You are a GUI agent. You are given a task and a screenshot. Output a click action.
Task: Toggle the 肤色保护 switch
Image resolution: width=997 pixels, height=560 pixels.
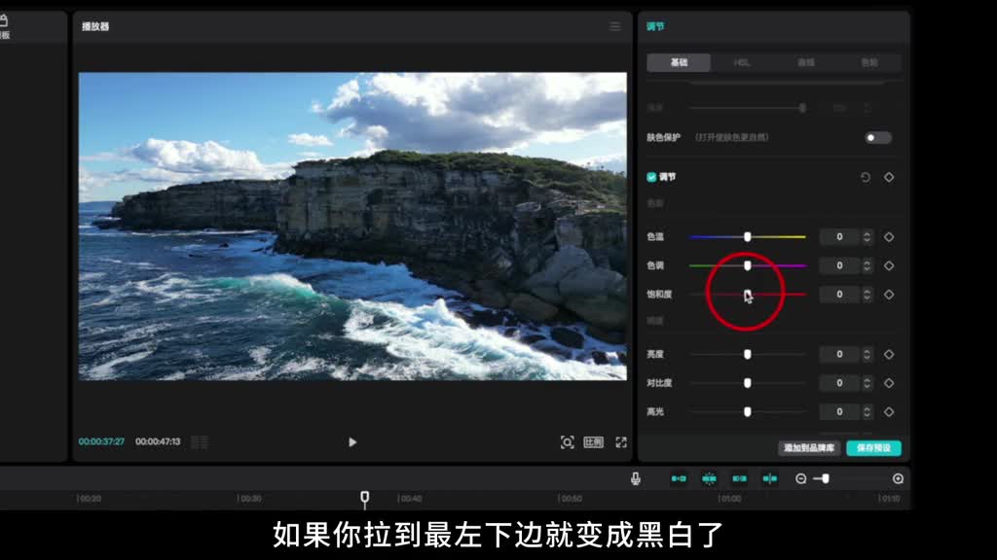point(877,138)
